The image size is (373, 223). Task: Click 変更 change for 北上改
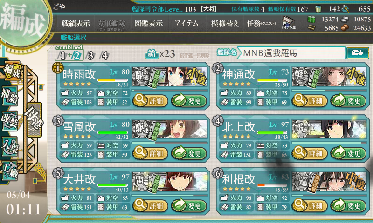point(348,153)
